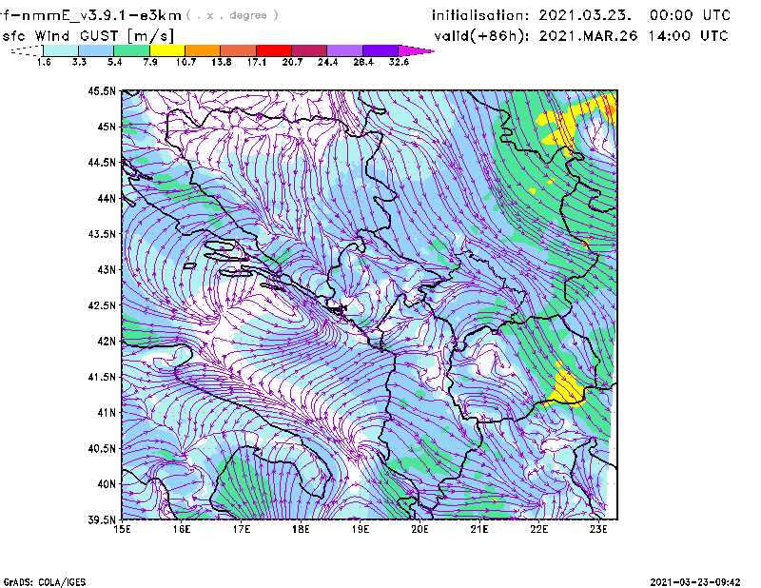This screenshot has height=588, width=761.
Task: Click the orange color swatch in the legend
Action: [203, 49]
